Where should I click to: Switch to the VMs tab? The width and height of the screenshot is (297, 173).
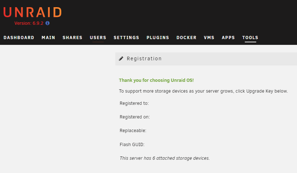point(209,38)
